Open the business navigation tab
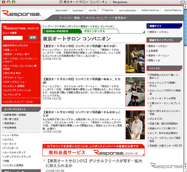This screenshot has height=172, width=187. 78,10
